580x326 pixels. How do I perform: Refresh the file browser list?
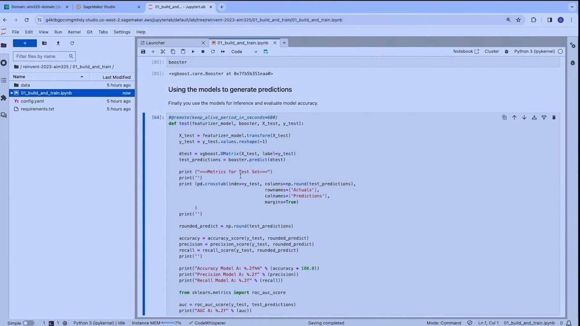(72, 43)
